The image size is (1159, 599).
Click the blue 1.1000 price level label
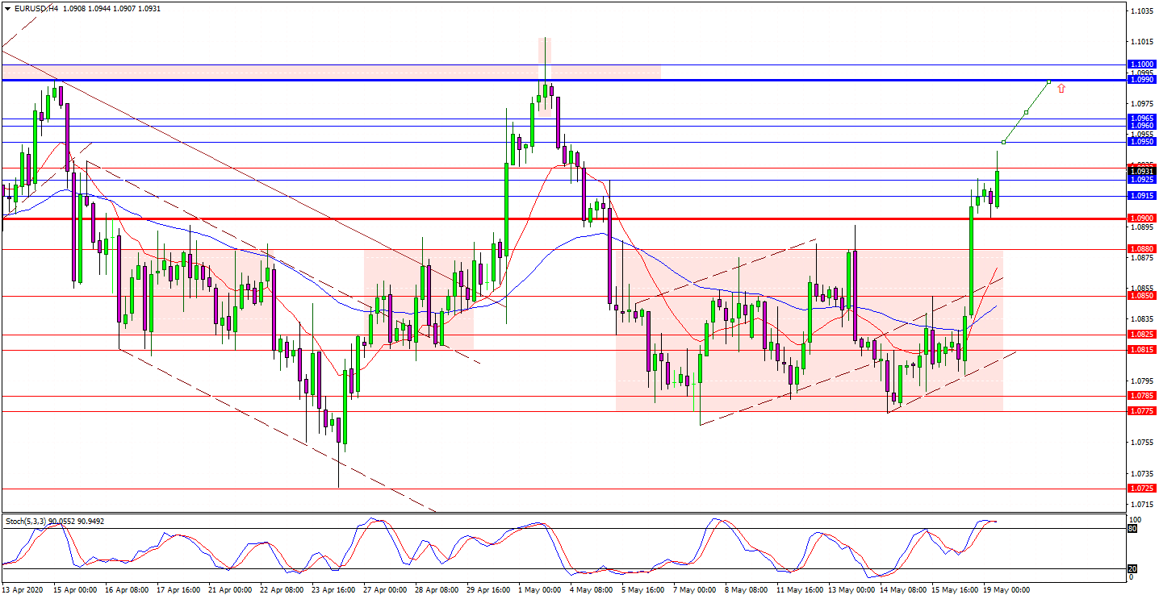[x=1141, y=64]
